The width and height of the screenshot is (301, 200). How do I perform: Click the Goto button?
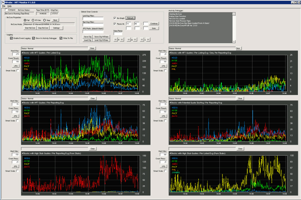[x=154, y=28]
